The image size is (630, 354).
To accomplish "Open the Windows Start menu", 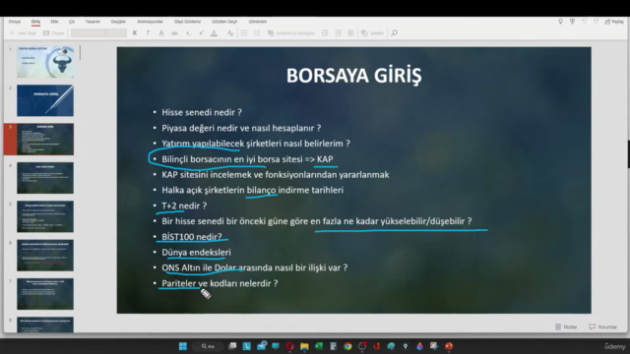I will click(183, 346).
